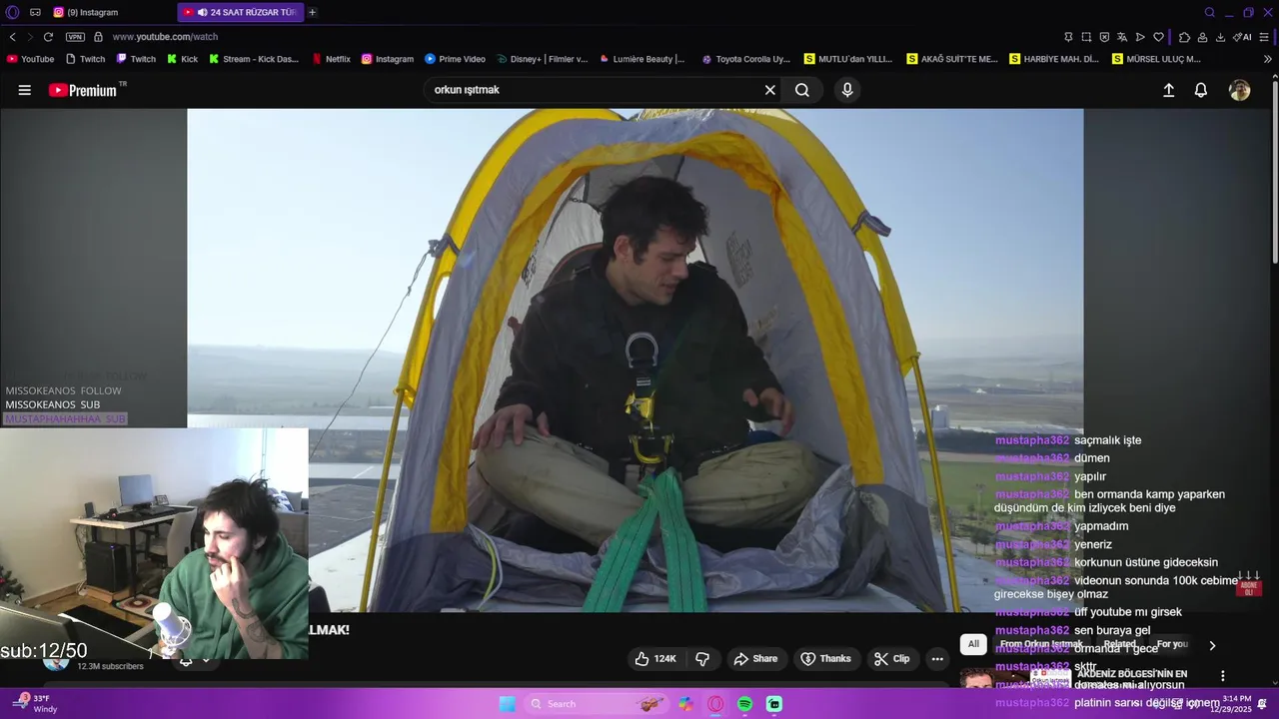1279x719 pixels.
Task: Select the For you filter chip
Action: coord(1173,644)
